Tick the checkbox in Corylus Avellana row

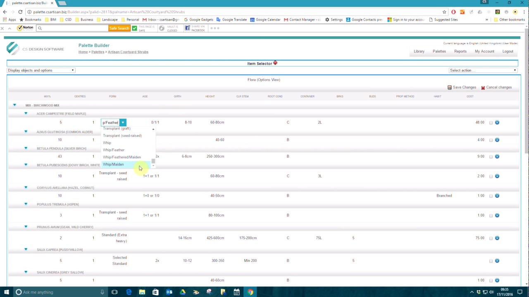(x=491, y=196)
